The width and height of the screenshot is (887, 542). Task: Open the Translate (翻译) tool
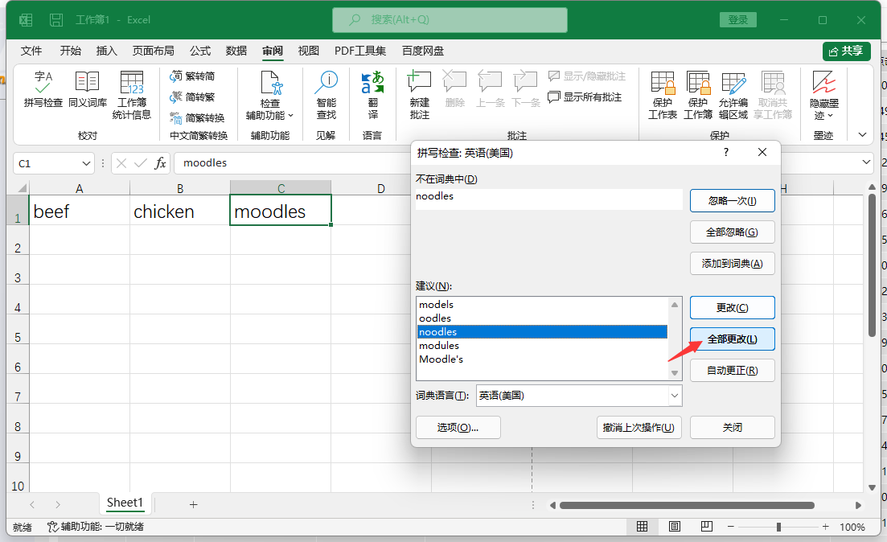click(x=373, y=95)
